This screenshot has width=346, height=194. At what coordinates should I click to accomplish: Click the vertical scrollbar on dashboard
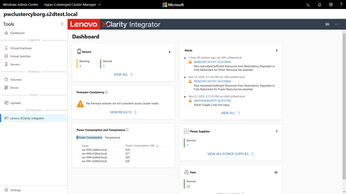tap(344, 106)
